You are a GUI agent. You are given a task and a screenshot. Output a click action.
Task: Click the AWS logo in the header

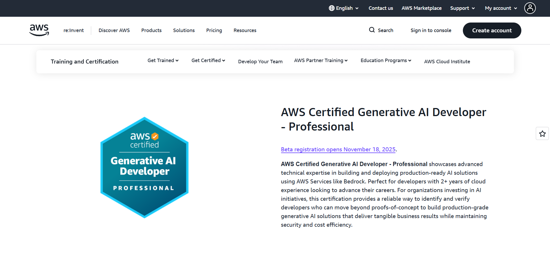(39, 30)
